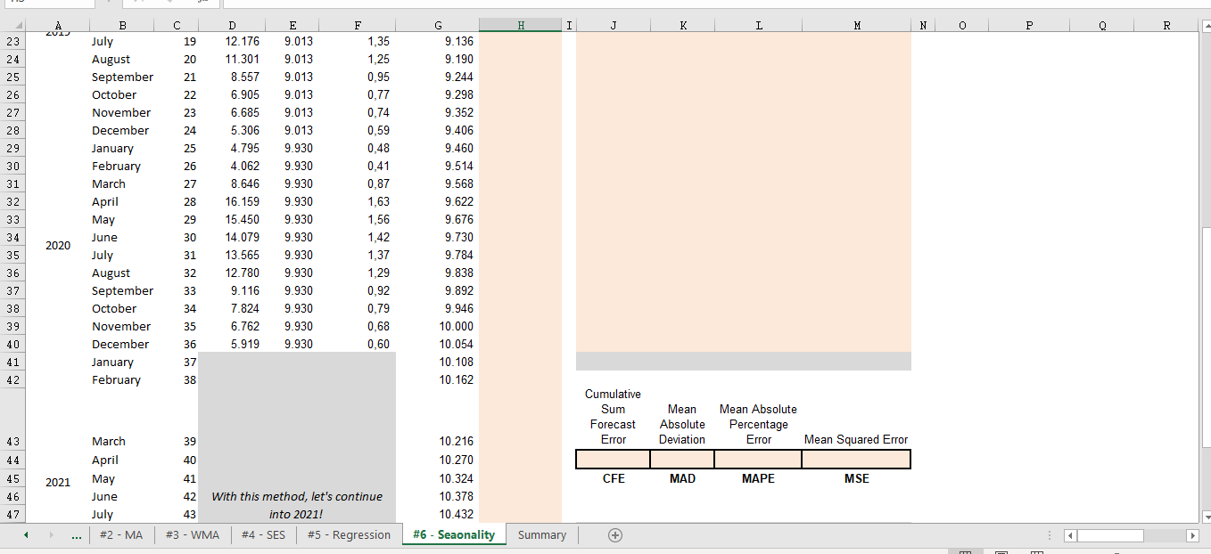Viewport: 1211px width, 554px height.
Task: Select column G header
Action: [438, 26]
